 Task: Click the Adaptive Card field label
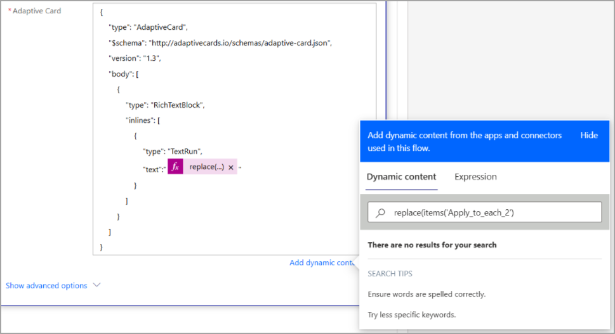tap(37, 11)
